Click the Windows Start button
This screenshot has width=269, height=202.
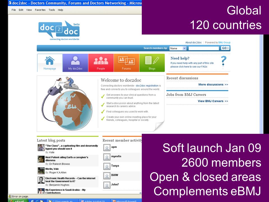point(18,201)
